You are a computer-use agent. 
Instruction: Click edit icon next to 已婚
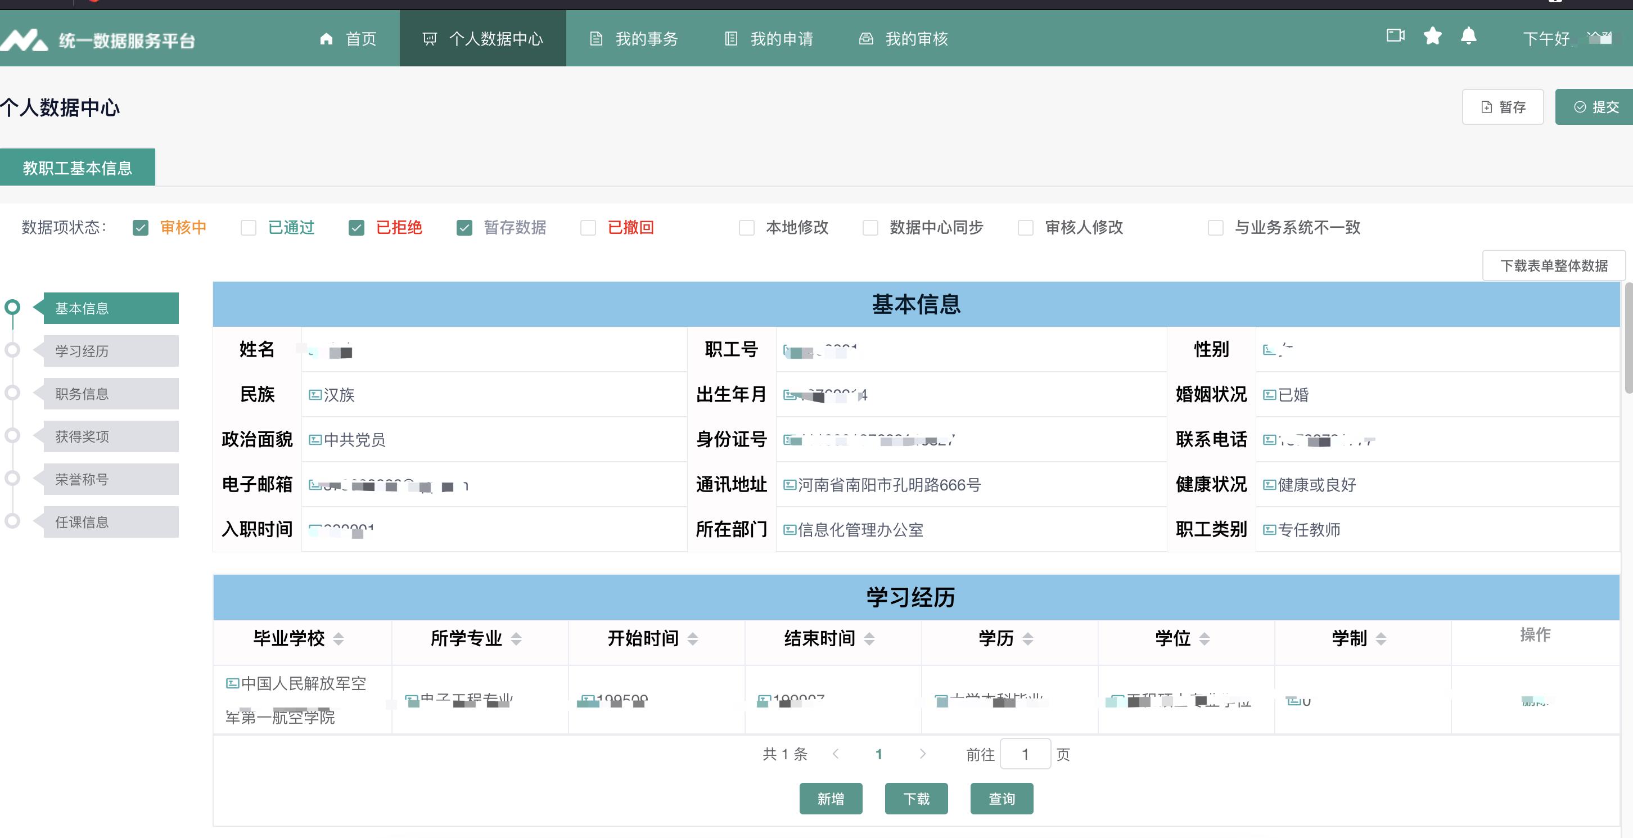1270,395
